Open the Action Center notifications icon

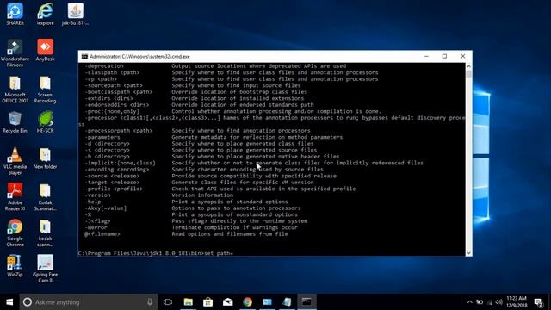pyautogui.click(x=538, y=302)
